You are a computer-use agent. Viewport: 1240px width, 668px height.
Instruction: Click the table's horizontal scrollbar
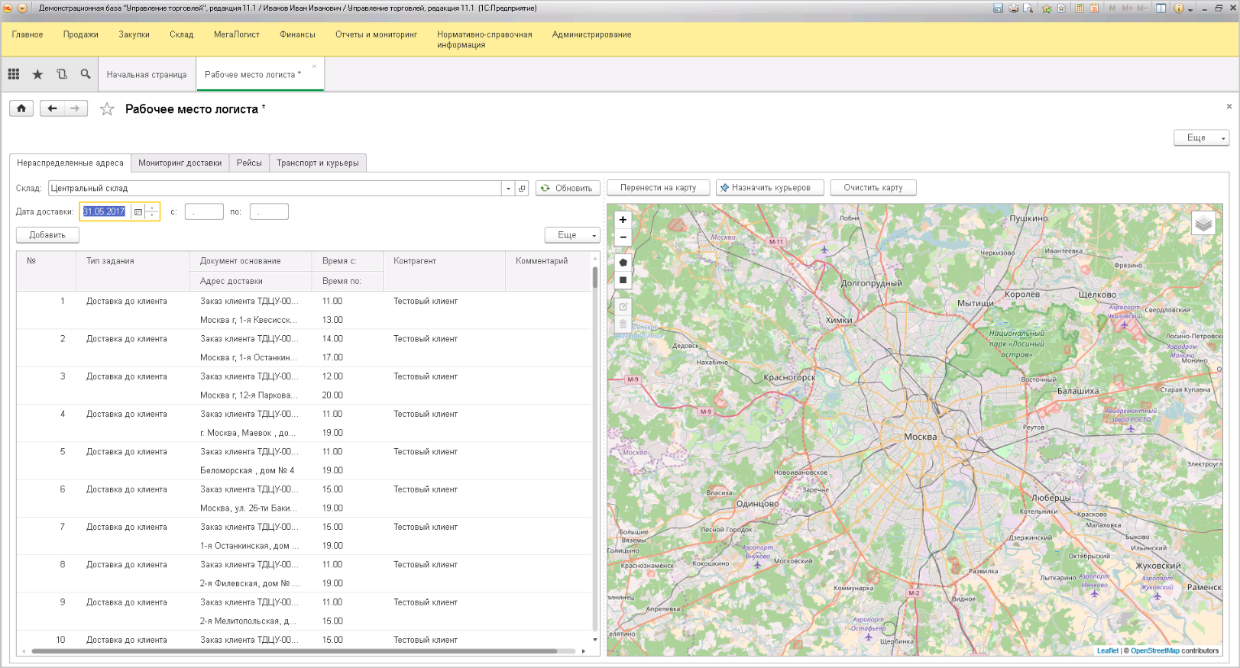(294, 651)
